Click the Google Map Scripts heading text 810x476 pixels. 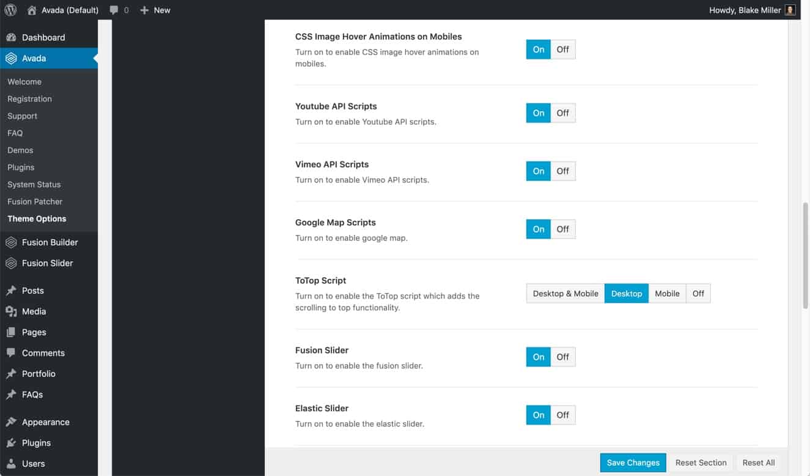[336, 222]
